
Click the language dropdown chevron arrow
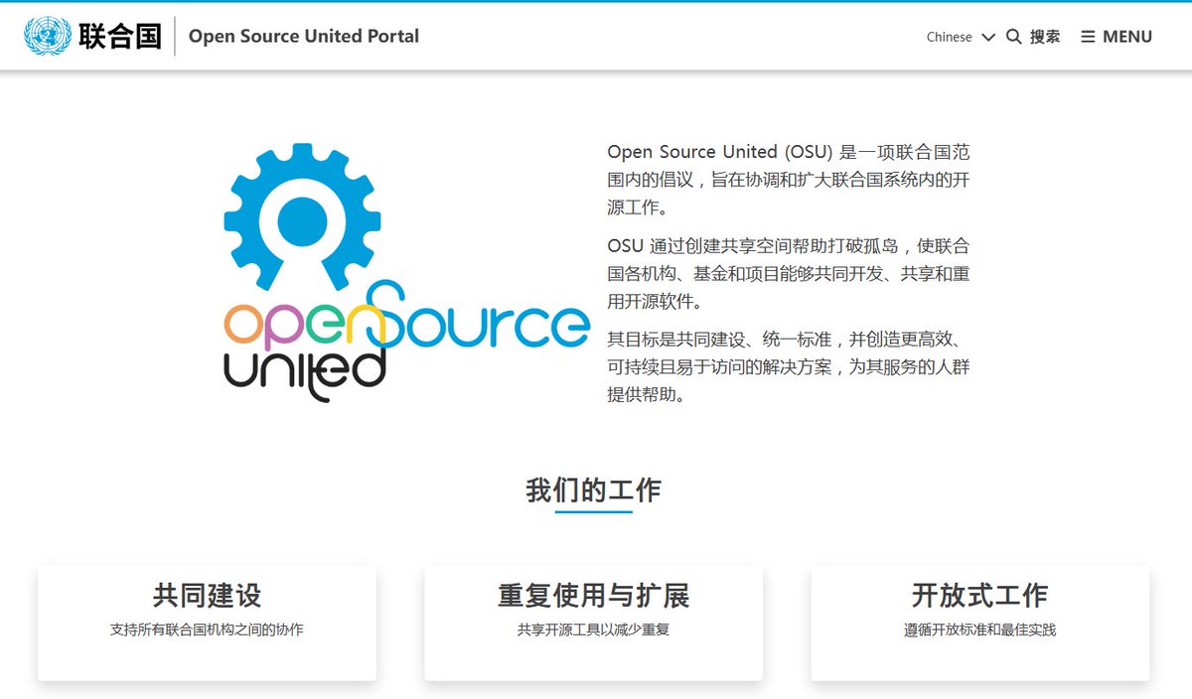(987, 37)
